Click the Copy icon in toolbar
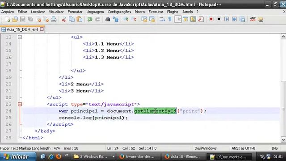 click(71, 19)
